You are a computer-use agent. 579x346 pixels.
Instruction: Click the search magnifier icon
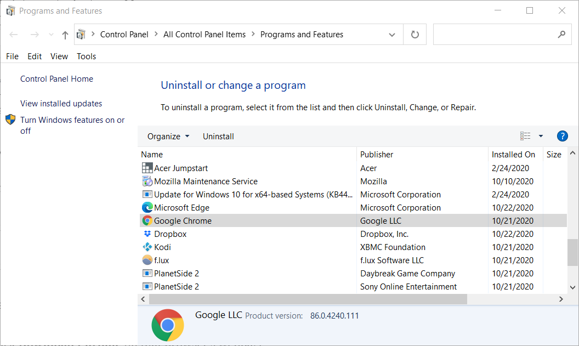(561, 35)
